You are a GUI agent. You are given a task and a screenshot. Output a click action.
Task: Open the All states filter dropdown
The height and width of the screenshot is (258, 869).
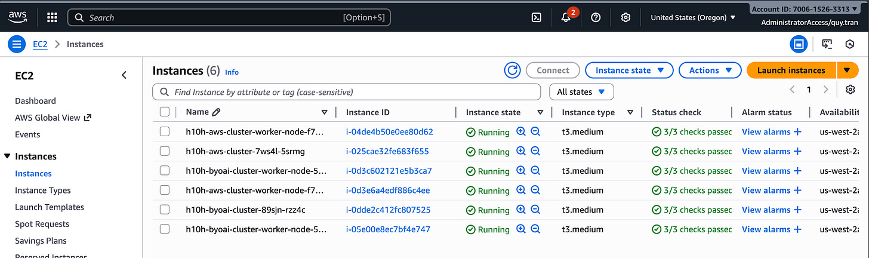(x=581, y=92)
